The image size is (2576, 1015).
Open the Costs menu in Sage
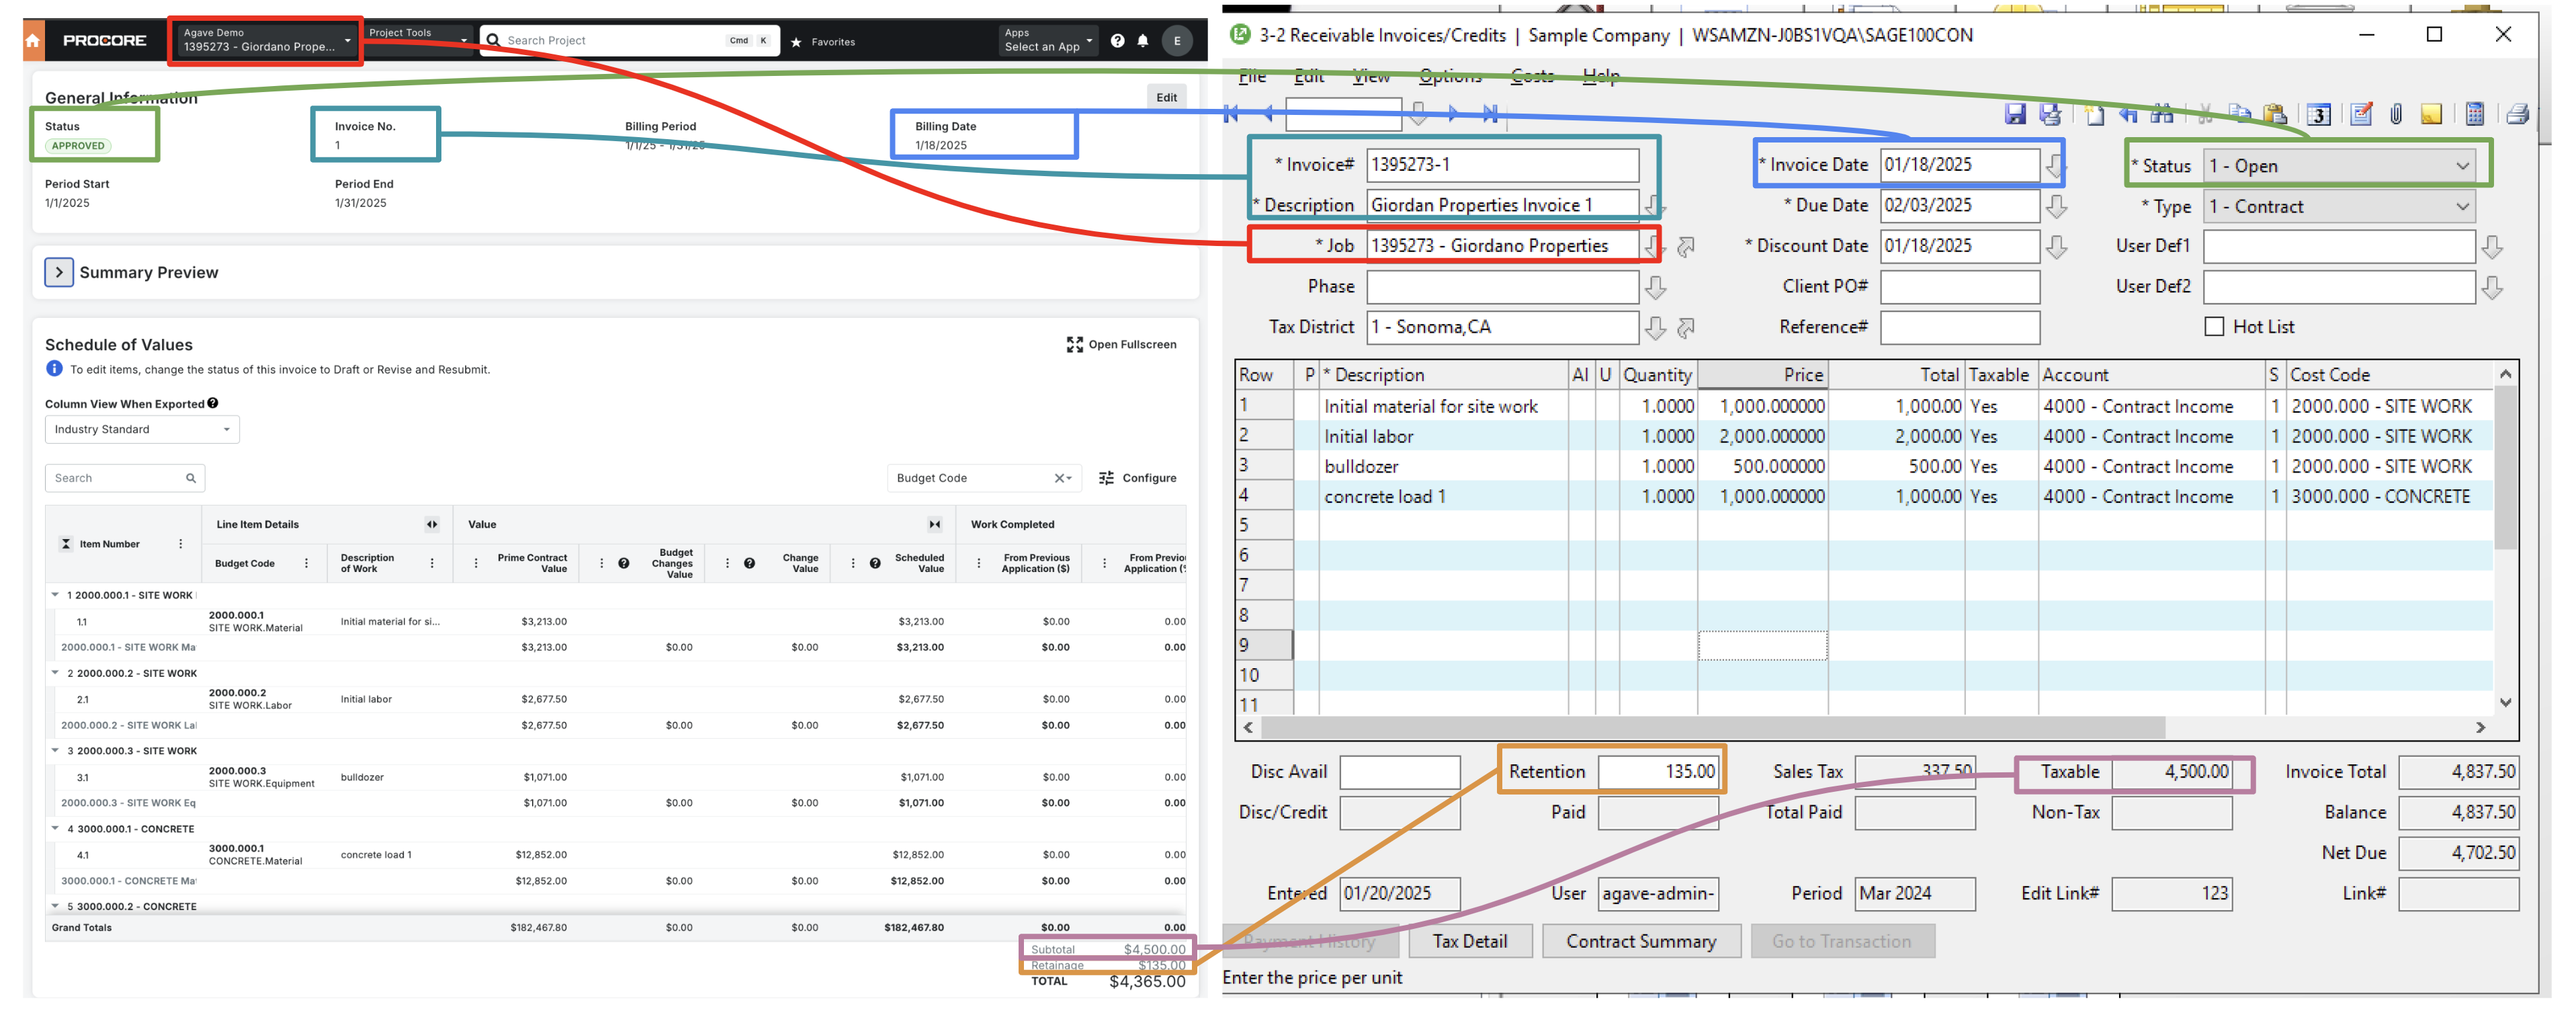click(1532, 76)
